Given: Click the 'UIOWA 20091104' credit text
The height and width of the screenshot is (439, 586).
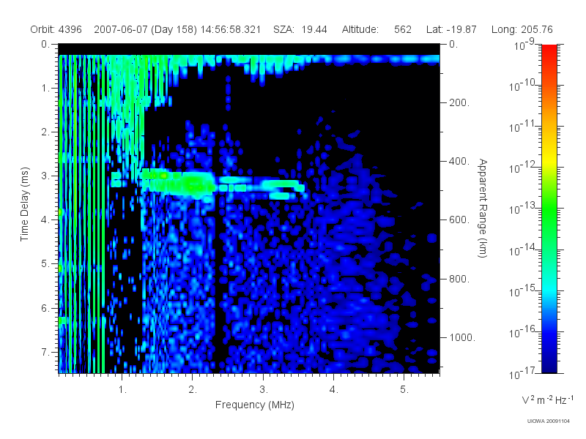Looking at the screenshot, I should [x=548, y=421].
